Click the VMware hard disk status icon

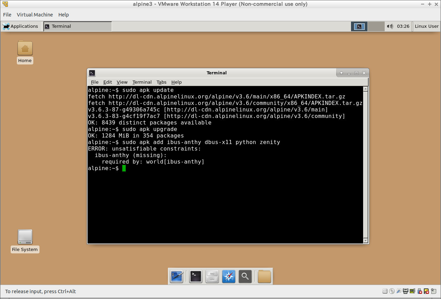click(x=385, y=291)
